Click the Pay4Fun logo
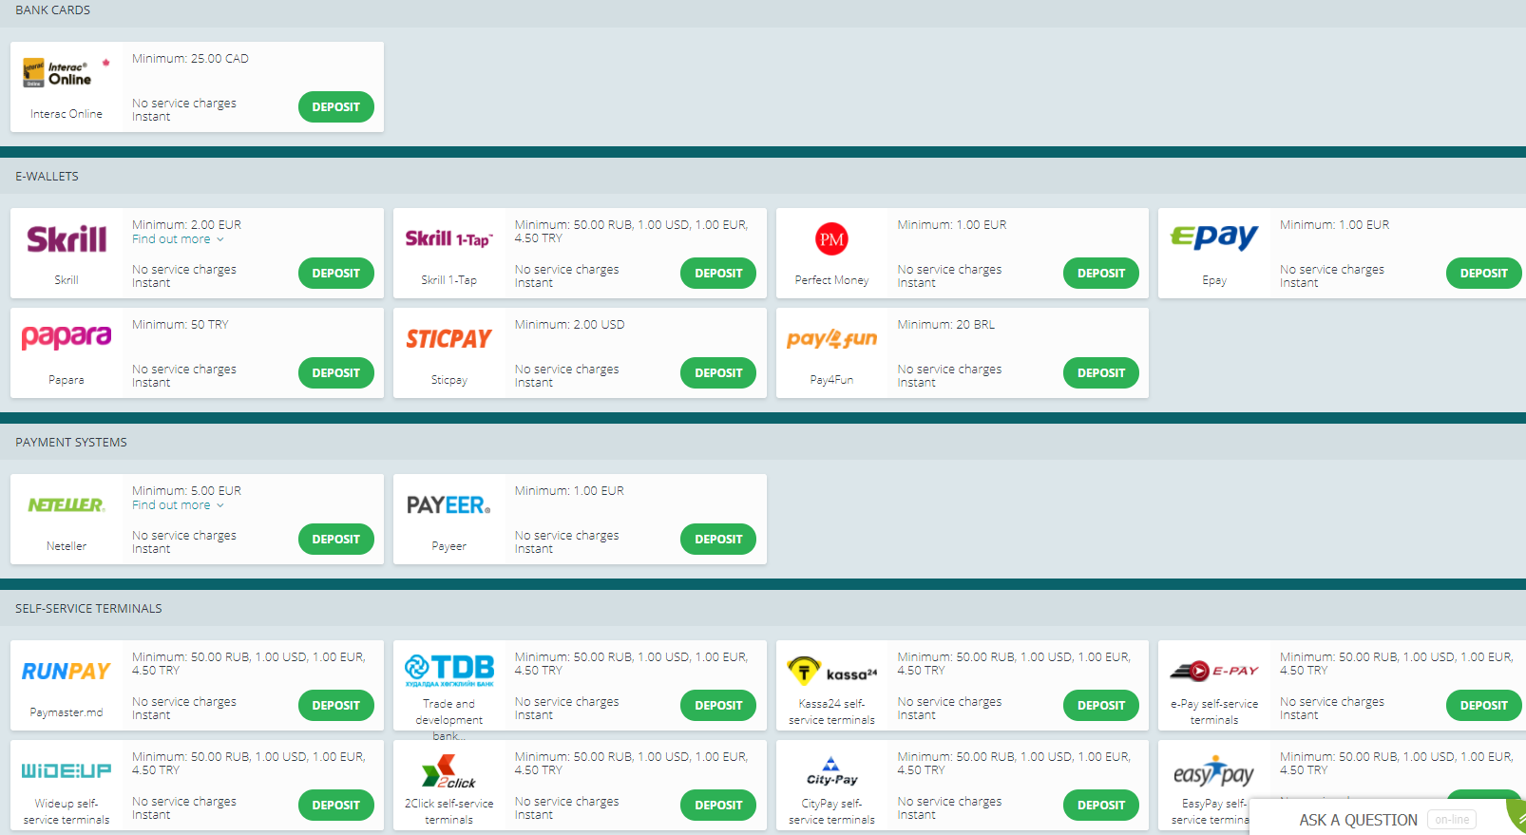The width and height of the screenshot is (1526, 835). click(x=831, y=339)
